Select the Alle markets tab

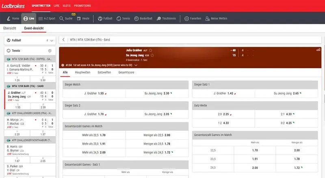click(65, 72)
